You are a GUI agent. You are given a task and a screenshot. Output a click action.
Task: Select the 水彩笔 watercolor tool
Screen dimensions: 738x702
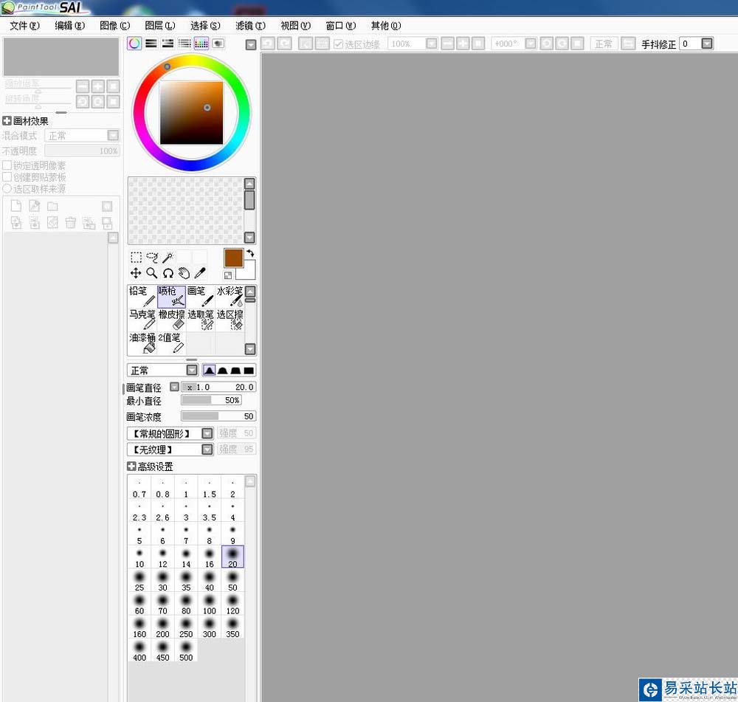pos(230,297)
